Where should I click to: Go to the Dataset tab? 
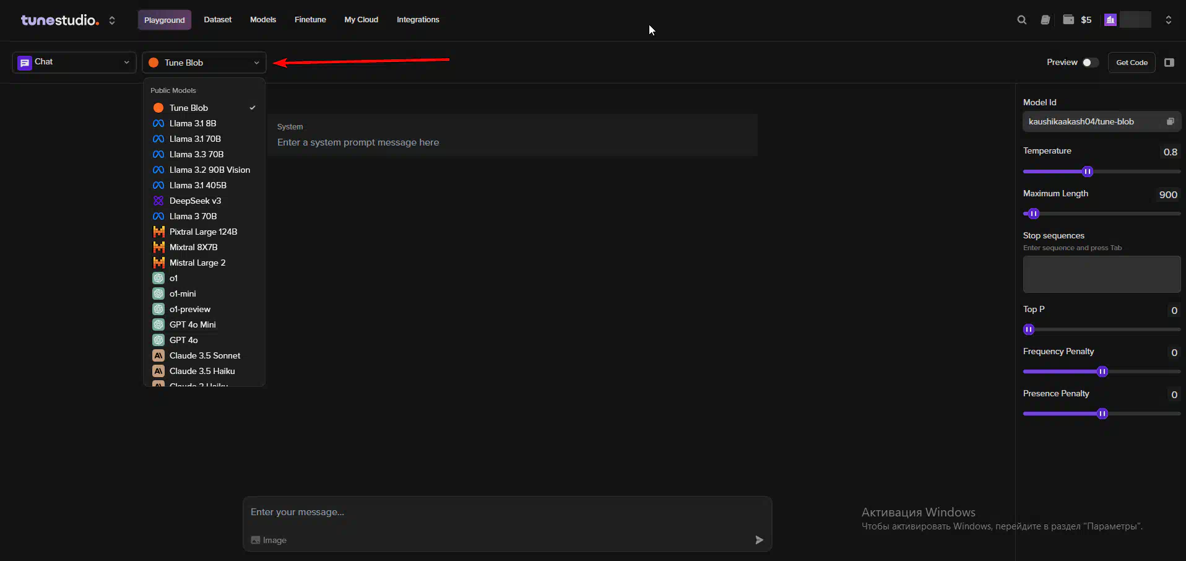[x=218, y=20]
